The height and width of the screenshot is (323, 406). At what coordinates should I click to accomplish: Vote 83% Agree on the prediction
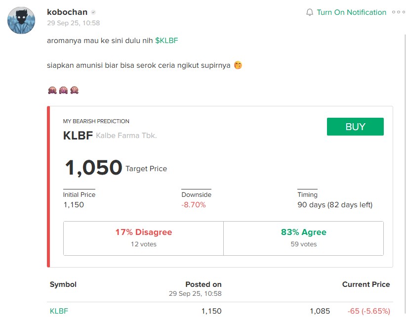pyautogui.click(x=303, y=238)
